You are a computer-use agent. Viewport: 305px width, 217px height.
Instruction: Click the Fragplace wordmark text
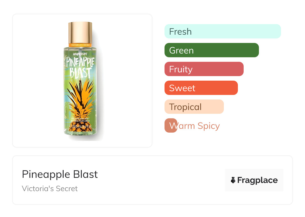point(257,180)
